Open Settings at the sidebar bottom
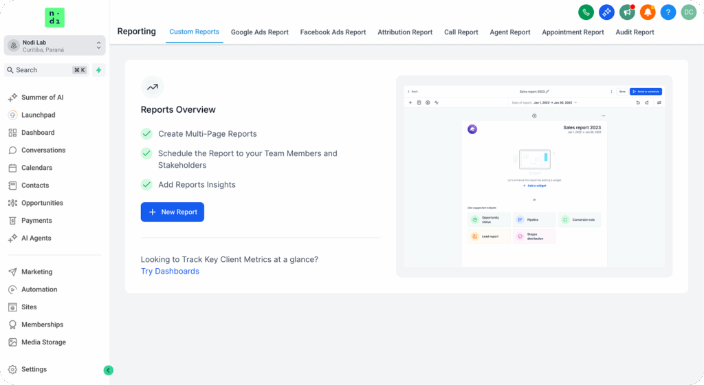This screenshot has height=385, width=704. tap(34, 369)
